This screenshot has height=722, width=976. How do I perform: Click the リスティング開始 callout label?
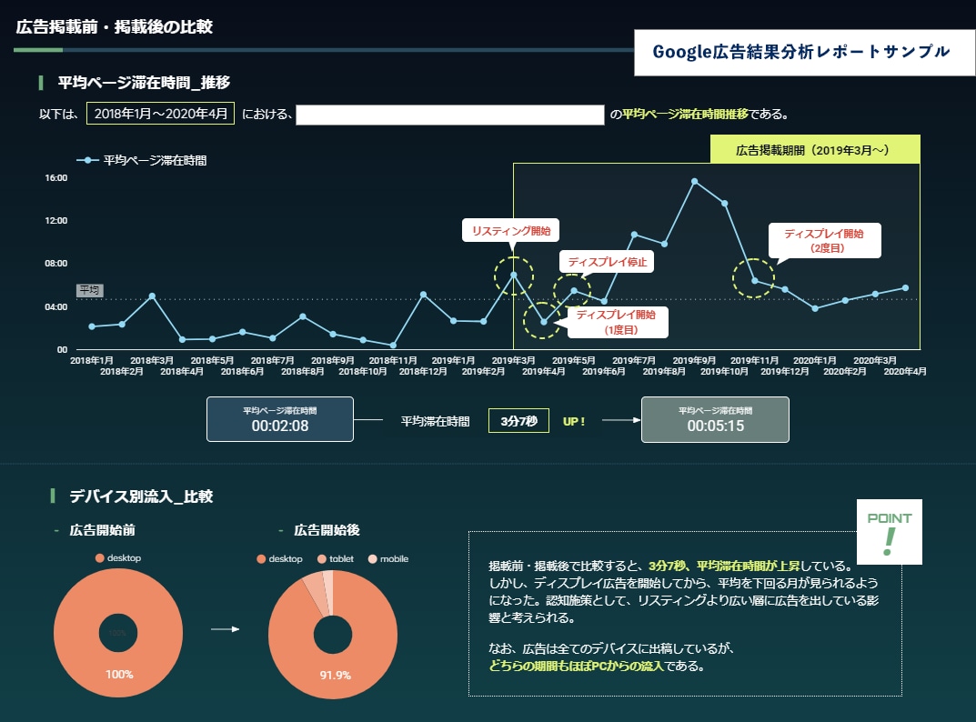[x=511, y=231]
